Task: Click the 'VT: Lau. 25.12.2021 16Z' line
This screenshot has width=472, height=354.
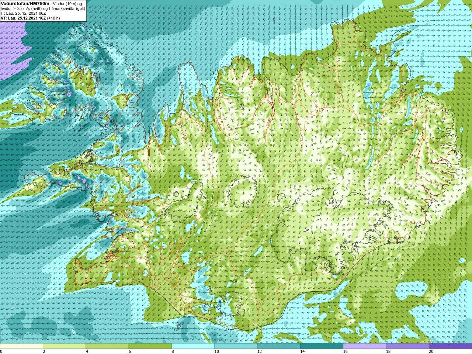Action: coord(23,18)
